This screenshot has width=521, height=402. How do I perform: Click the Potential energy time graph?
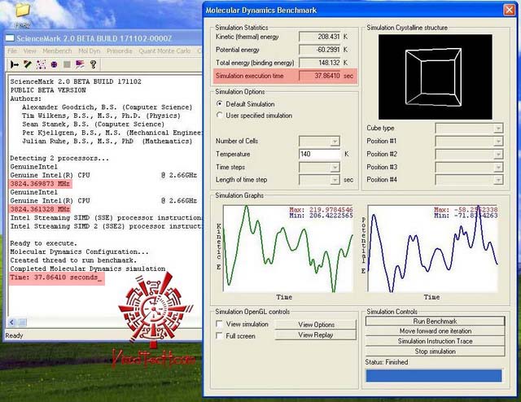(x=432, y=249)
